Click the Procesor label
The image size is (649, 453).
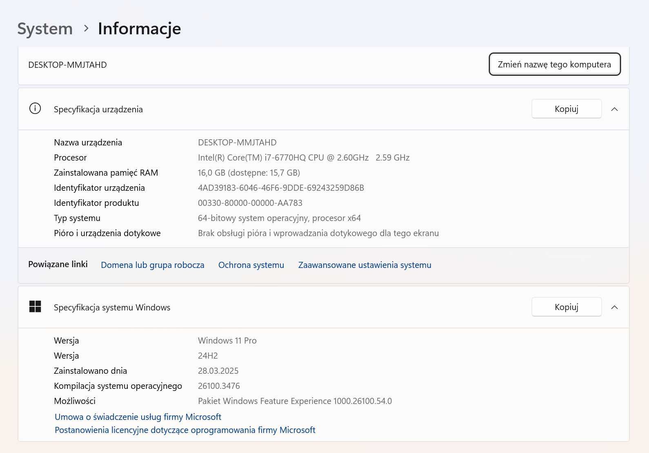pos(70,157)
